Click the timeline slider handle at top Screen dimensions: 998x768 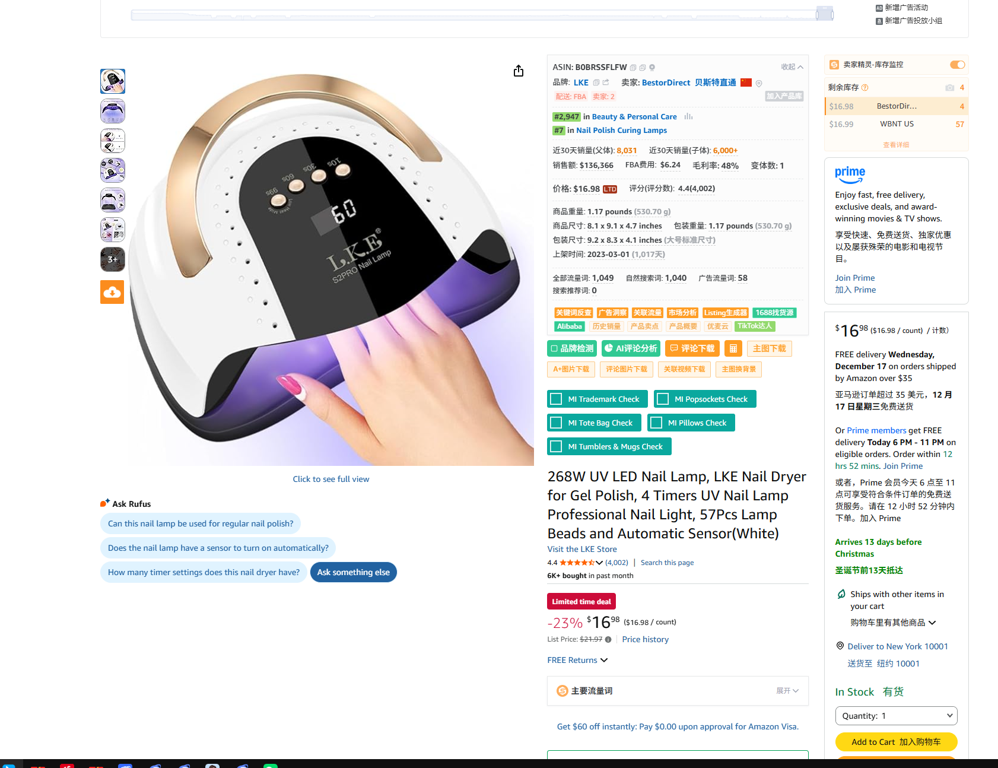click(824, 13)
